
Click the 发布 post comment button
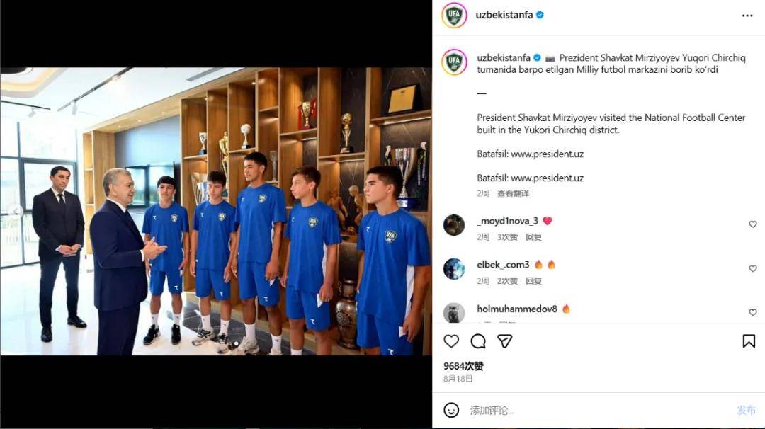click(746, 411)
